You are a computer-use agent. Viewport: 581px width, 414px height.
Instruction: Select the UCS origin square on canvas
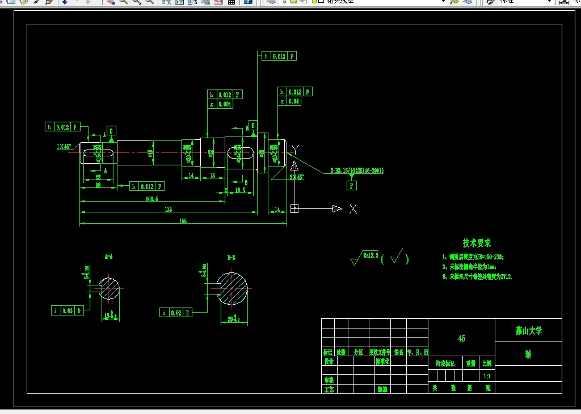[x=294, y=208]
